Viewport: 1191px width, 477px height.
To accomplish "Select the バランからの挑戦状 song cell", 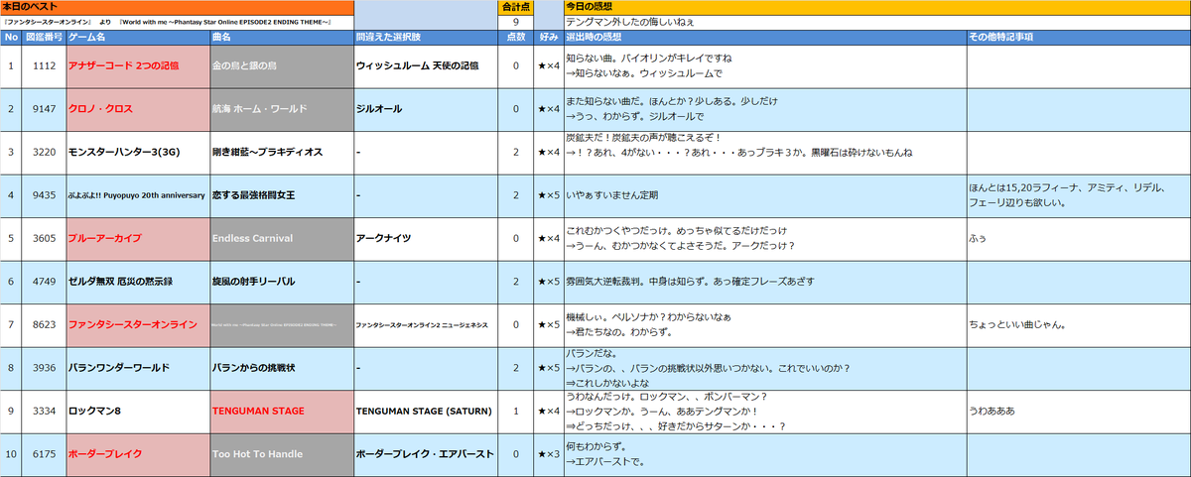I will point(281,368).
